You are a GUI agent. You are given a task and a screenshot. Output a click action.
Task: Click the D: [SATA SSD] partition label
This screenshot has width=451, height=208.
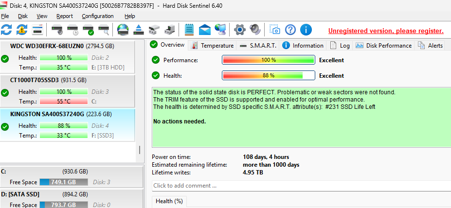coord(20,194)
